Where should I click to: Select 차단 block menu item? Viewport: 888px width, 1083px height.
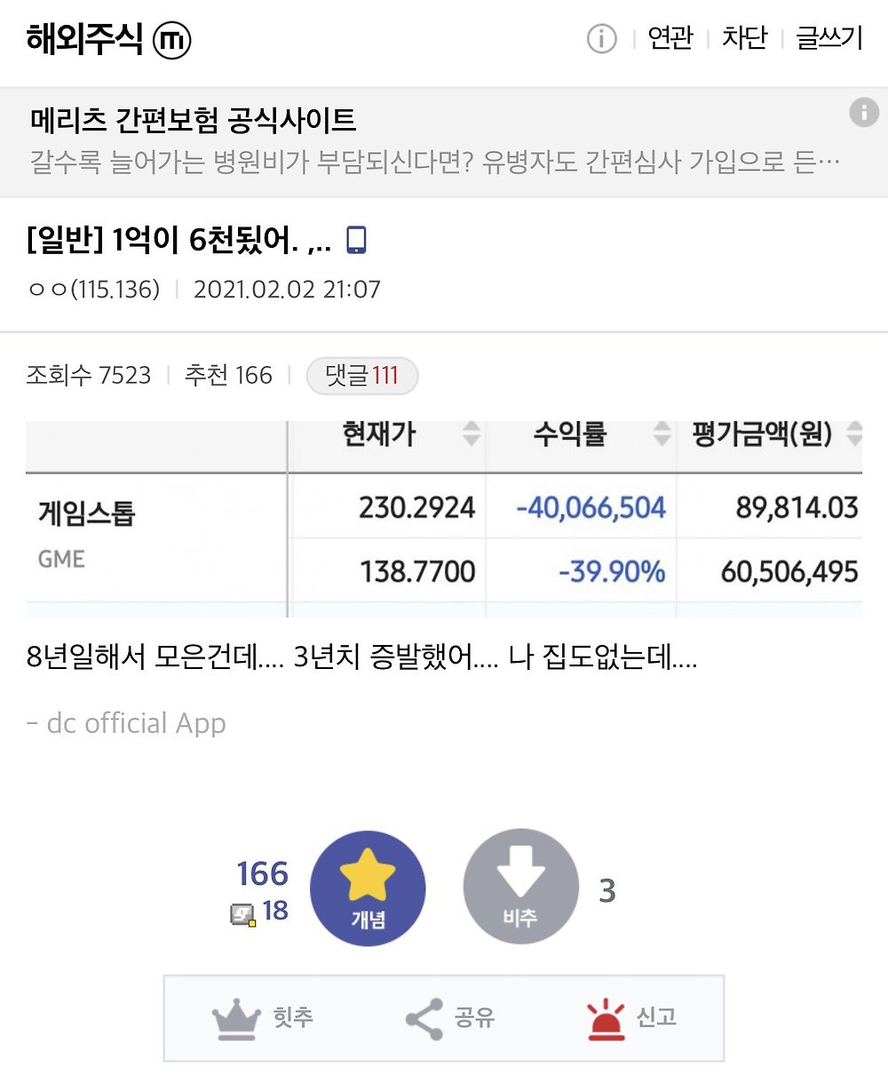pyautogui.click(x=744, y=39)
